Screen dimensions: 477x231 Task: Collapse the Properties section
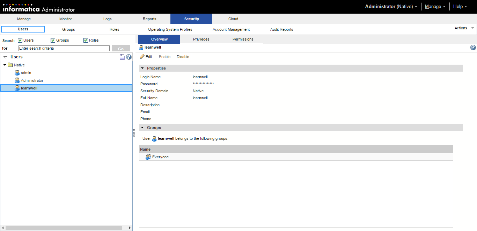tap(143, 68)
